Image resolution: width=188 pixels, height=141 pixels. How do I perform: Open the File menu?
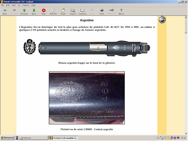[x=3, y=5]
